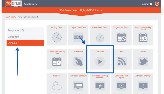Switch to the Templates (15) tab
This screenshot has height=94, width=164.
pyautogui.click(x=25, y=30)
